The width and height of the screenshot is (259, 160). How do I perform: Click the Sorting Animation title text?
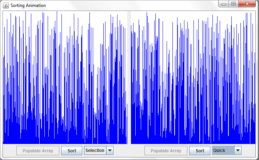(28, 5)
